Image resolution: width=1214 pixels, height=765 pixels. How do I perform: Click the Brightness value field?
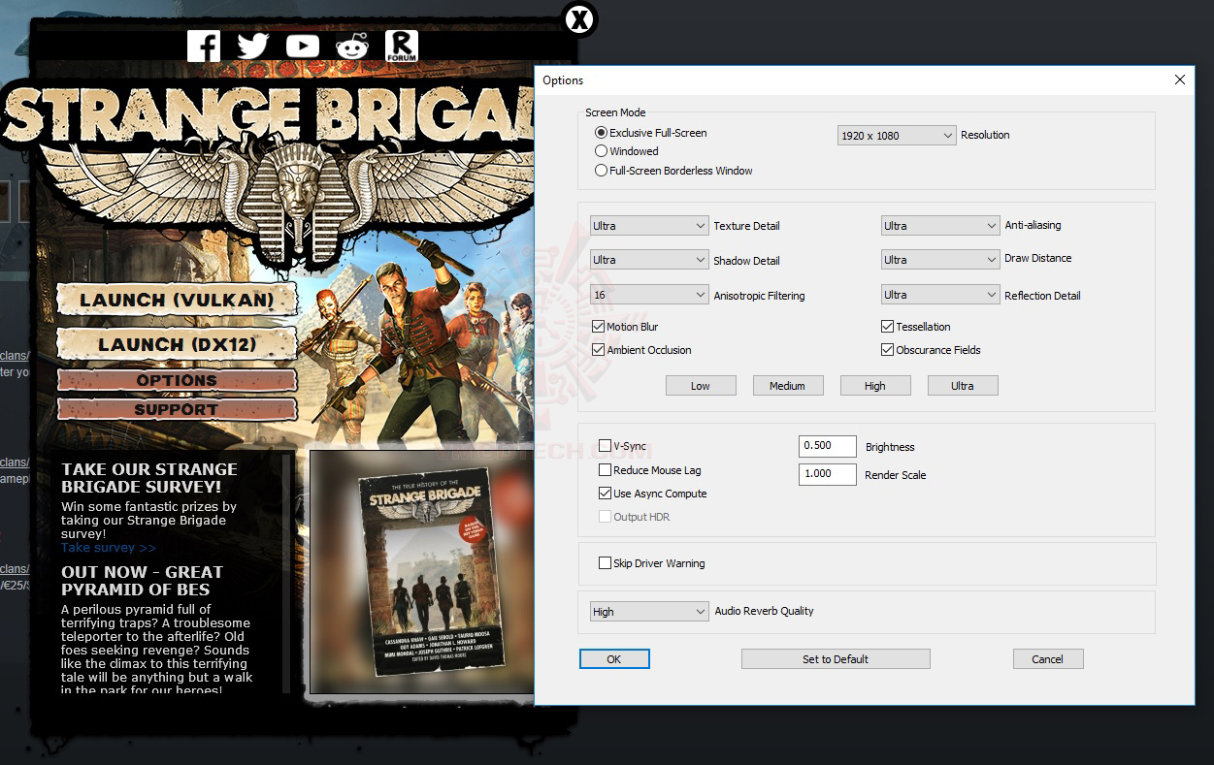(828, 446)
